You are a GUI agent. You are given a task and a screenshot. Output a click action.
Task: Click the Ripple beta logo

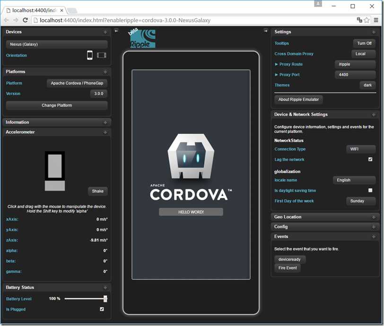(142, 38)
